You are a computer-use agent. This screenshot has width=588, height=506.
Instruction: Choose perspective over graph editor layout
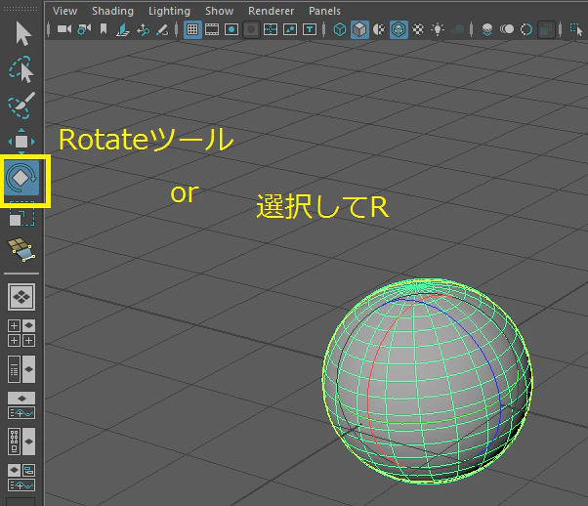coord(21,405)
